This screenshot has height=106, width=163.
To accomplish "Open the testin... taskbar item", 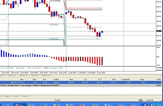I will point(97,105).
